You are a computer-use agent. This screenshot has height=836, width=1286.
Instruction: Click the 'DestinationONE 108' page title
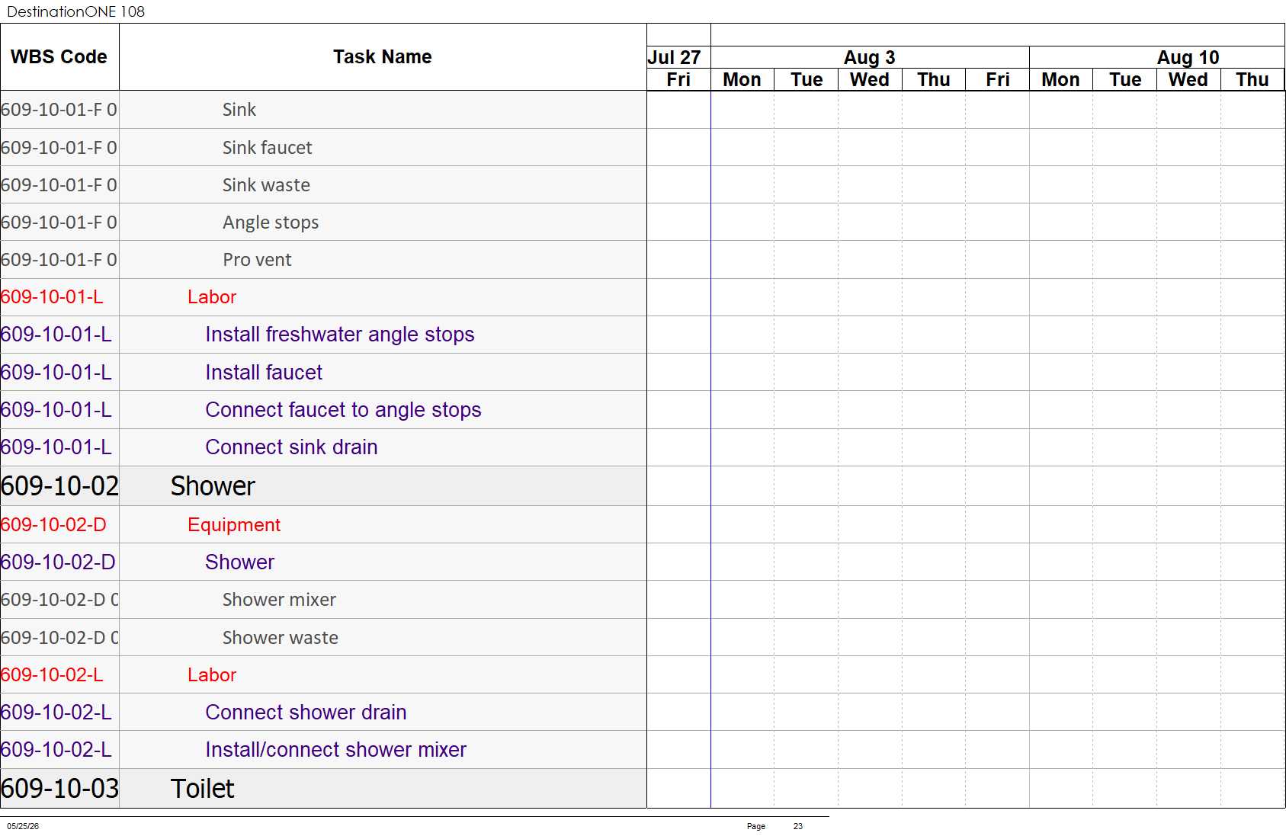[75, 11]
